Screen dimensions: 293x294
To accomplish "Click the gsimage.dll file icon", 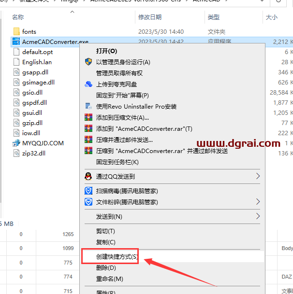I will (x=16, y=82).
